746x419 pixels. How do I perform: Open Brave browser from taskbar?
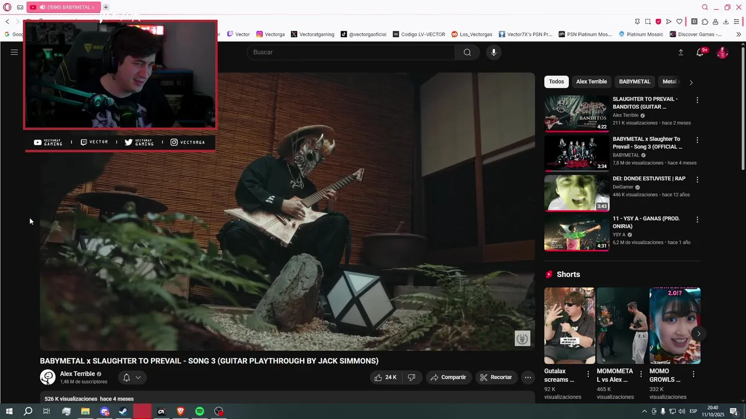(x=180, y=411)
